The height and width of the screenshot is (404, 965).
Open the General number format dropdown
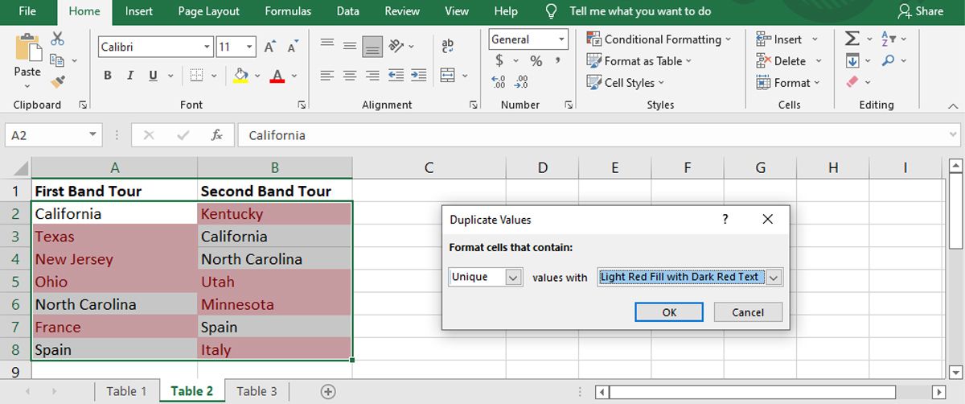[x=560, y=39]
